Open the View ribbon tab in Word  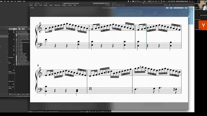tap(75, 5)
